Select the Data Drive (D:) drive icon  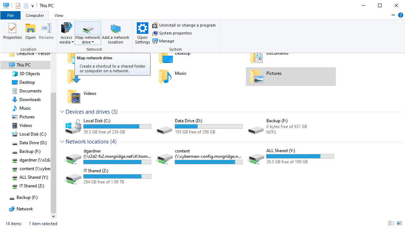point(165,130)
